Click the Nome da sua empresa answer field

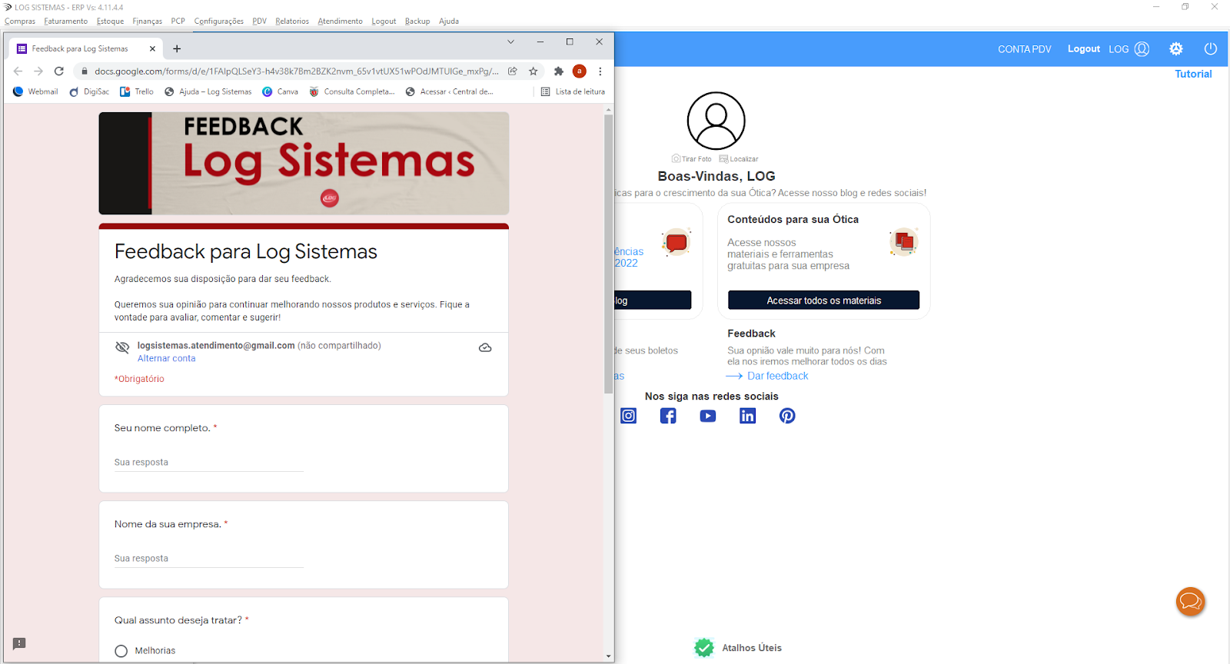(209, 559)
